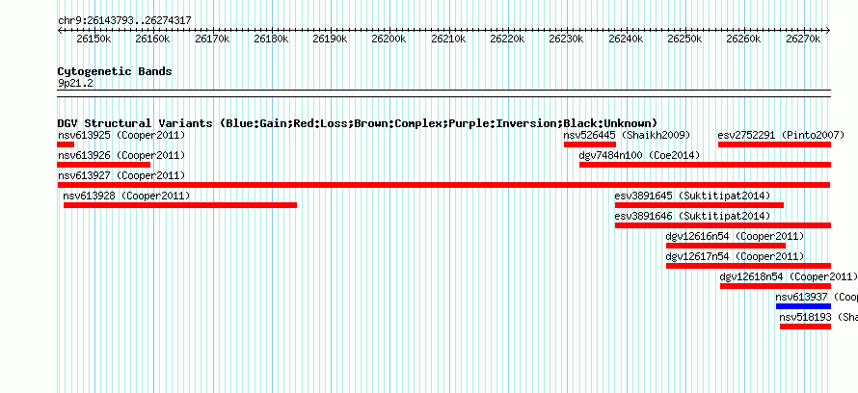Open the dgv12616n54 (Cooper2011) variant label
Viewport: 858px width, 393px height.
click(735, 236)
